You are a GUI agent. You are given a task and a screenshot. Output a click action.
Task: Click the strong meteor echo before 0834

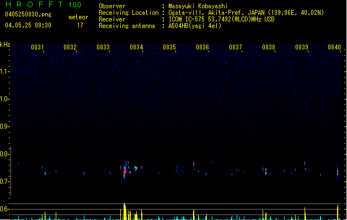click(125, 171)
